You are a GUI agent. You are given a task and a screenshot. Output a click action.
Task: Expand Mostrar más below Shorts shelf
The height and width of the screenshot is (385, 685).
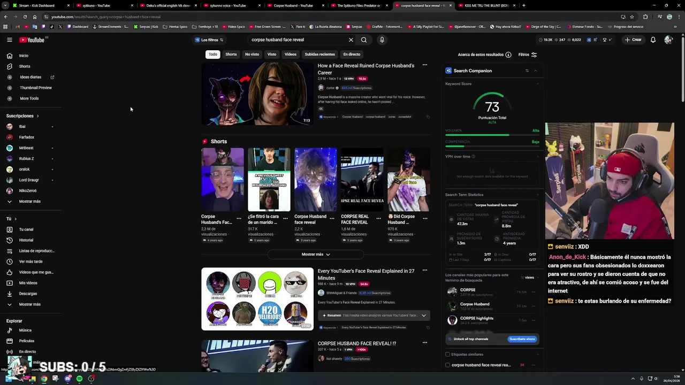tap(316, 255)
